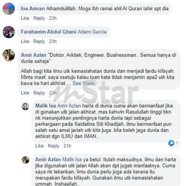Click the Malik Isa author name

46,106
